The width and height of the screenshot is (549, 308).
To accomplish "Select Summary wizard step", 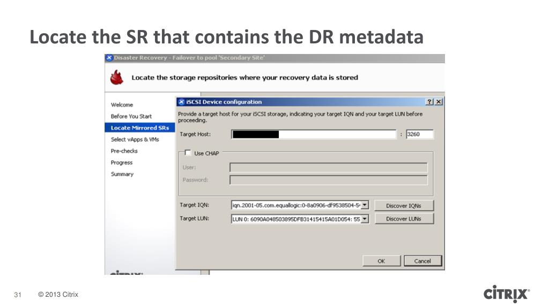I will [x=122, y=174].
